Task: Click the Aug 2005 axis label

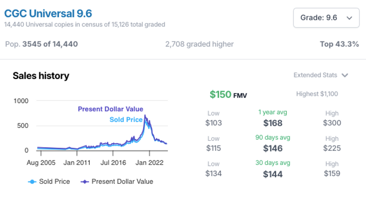Action: coord(41,163)
